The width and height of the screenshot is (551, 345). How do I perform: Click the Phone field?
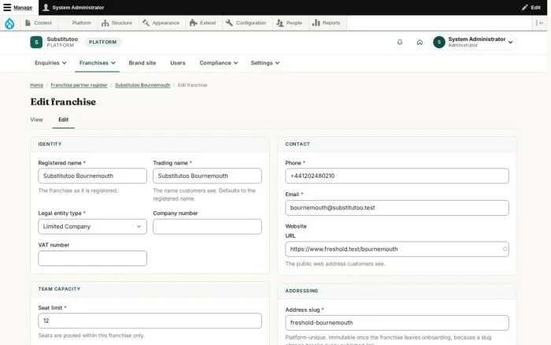397,176
